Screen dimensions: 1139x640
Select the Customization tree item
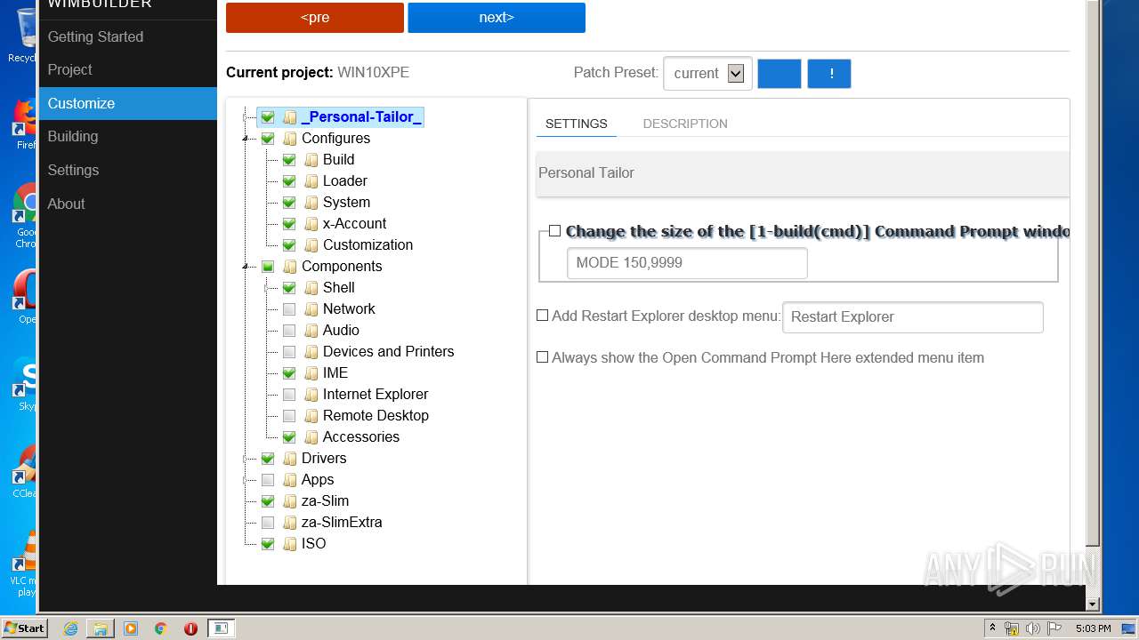(x=368, y=245)
